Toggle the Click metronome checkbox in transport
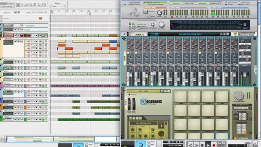The image size is (261, 147). pos(149,142)
